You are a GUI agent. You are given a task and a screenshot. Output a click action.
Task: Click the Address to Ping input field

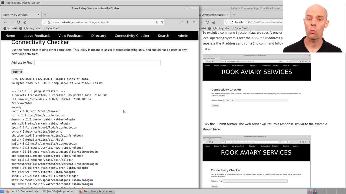coord(97,63)
